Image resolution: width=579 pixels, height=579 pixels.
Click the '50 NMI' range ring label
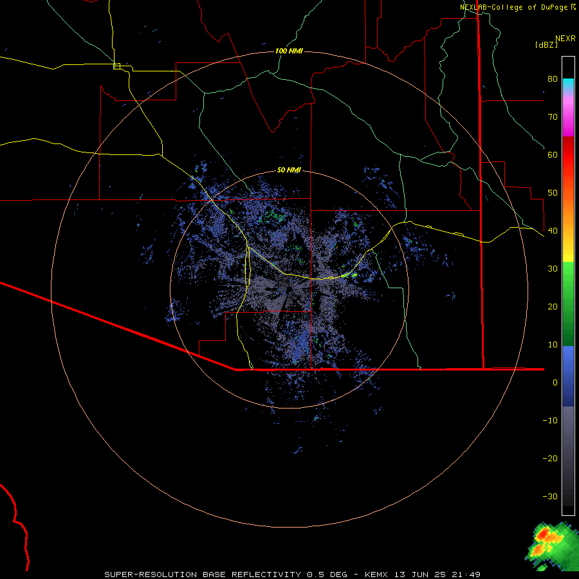coord(289,170)
